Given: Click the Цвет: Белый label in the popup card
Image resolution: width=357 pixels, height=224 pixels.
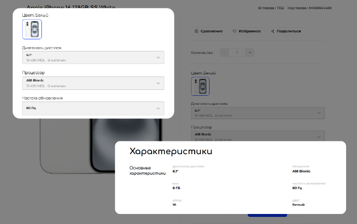Looking at the screenshot, I should coord(35,15).
